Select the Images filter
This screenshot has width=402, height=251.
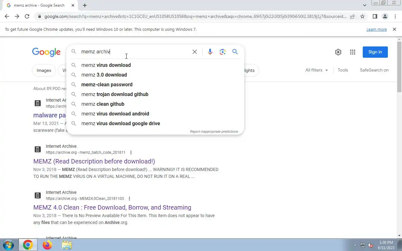(x=44, y=70)
